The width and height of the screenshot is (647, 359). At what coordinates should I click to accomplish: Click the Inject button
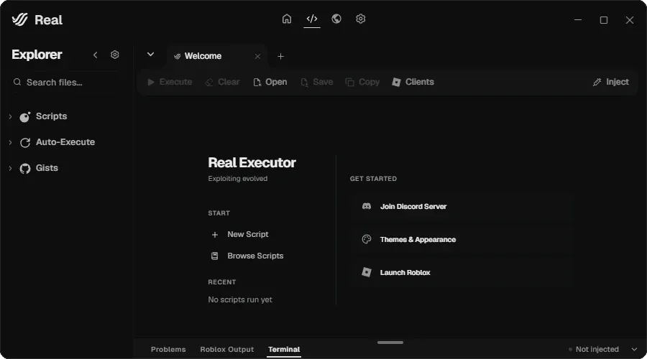(x=610, y=82)
